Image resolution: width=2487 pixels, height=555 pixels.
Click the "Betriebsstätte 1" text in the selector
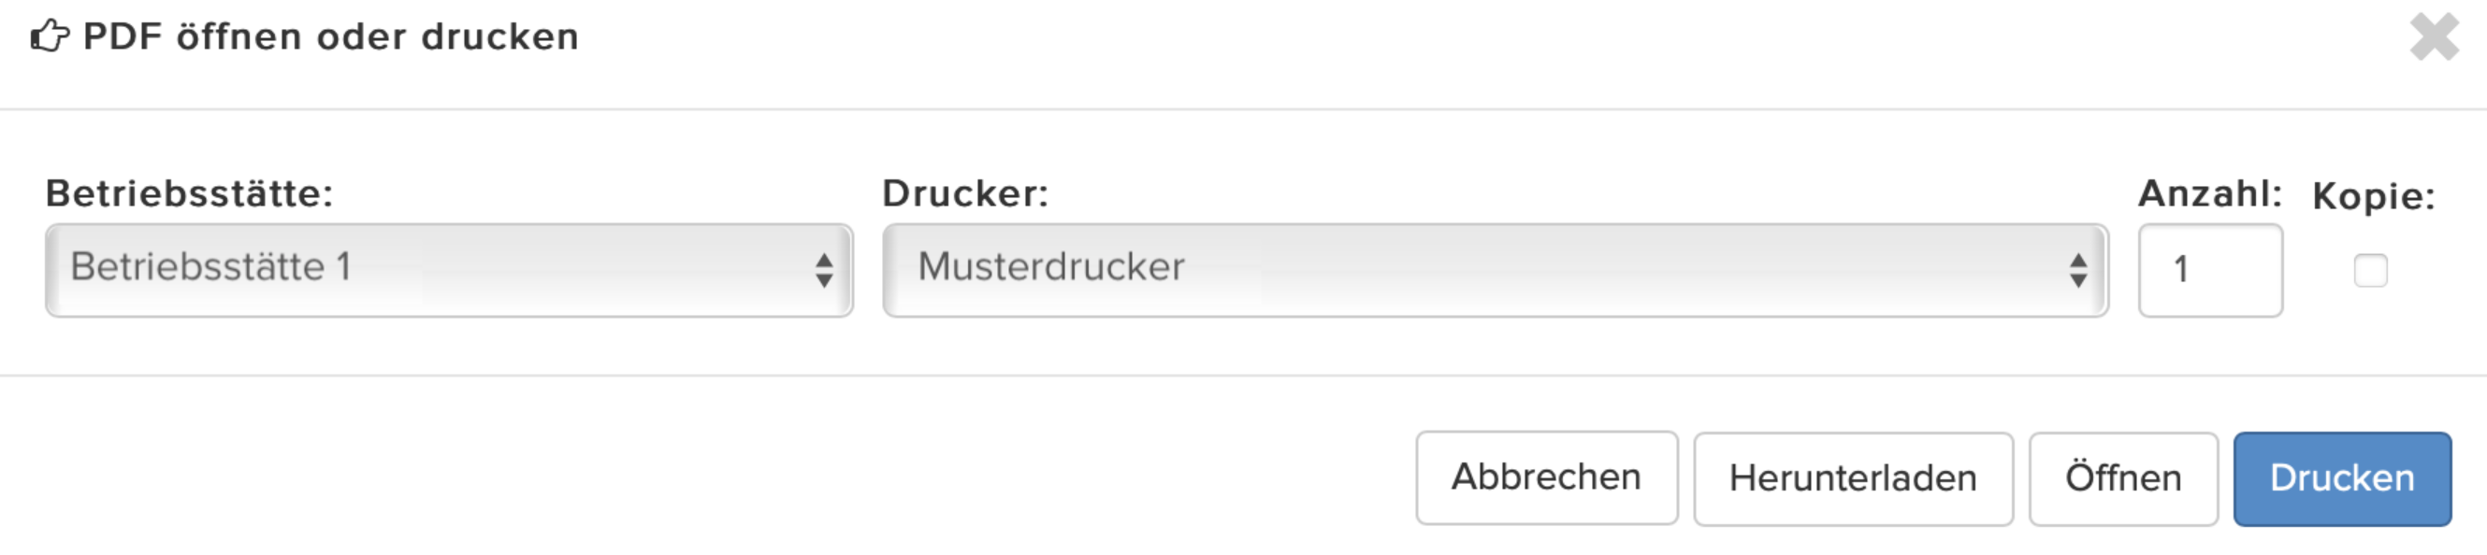(210, 266)
